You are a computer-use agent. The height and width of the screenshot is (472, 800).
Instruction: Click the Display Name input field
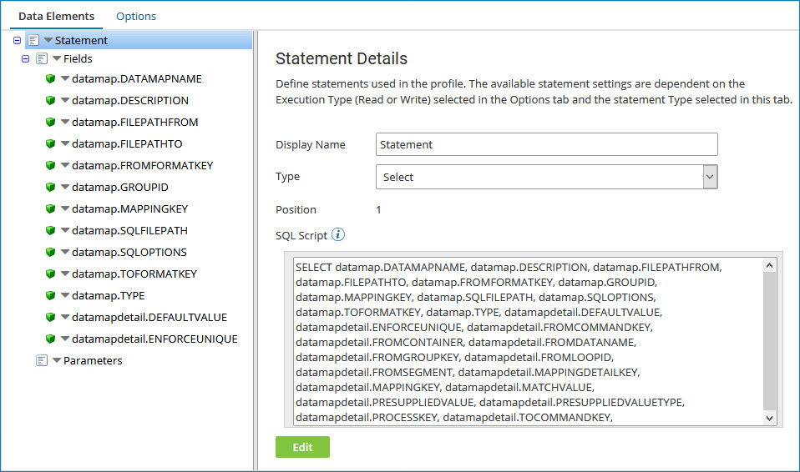pos(546,144)
